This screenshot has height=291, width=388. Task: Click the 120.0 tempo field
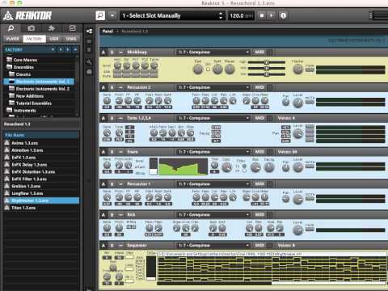tap(241, 15)
